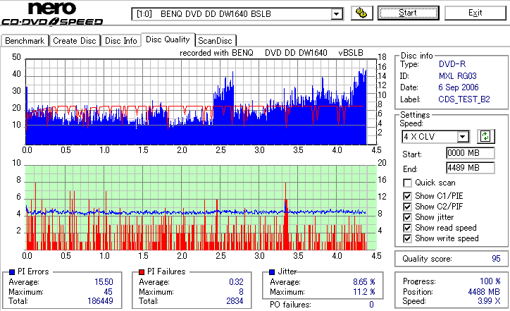This screenshot has height=311, width=510.
Task: Click the green refresh speed icon
Action: coord(485,136)
